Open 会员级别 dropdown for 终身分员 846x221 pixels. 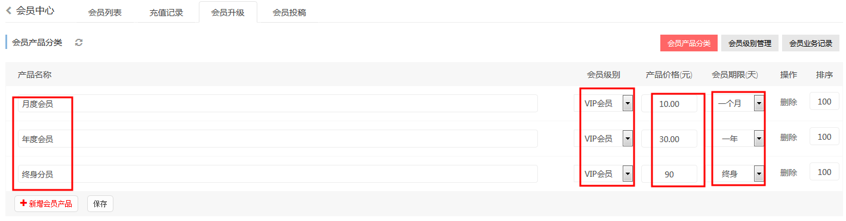point(606,174)
